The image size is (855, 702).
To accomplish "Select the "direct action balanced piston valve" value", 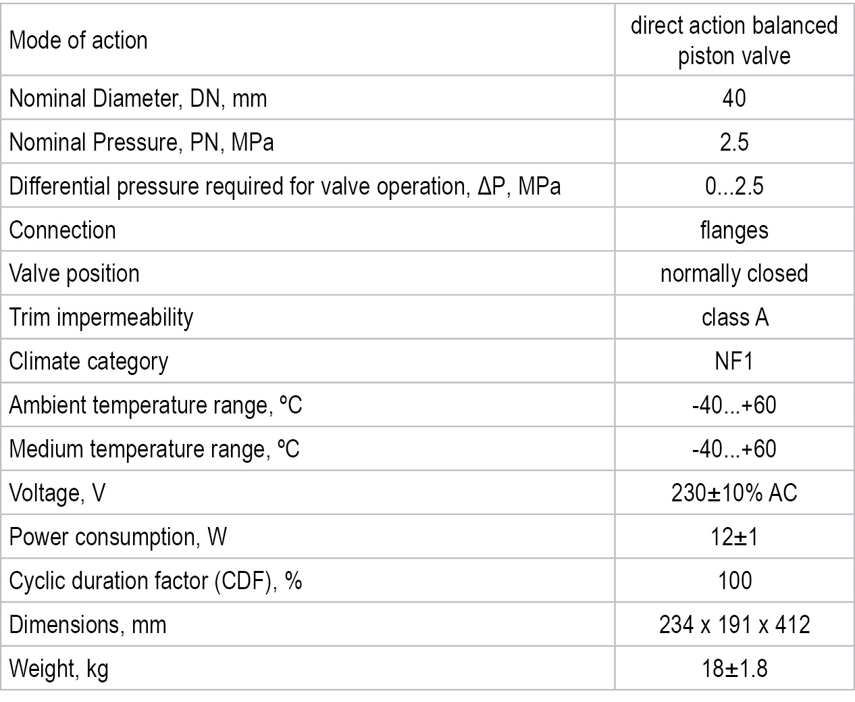I will tap(734, 41).
